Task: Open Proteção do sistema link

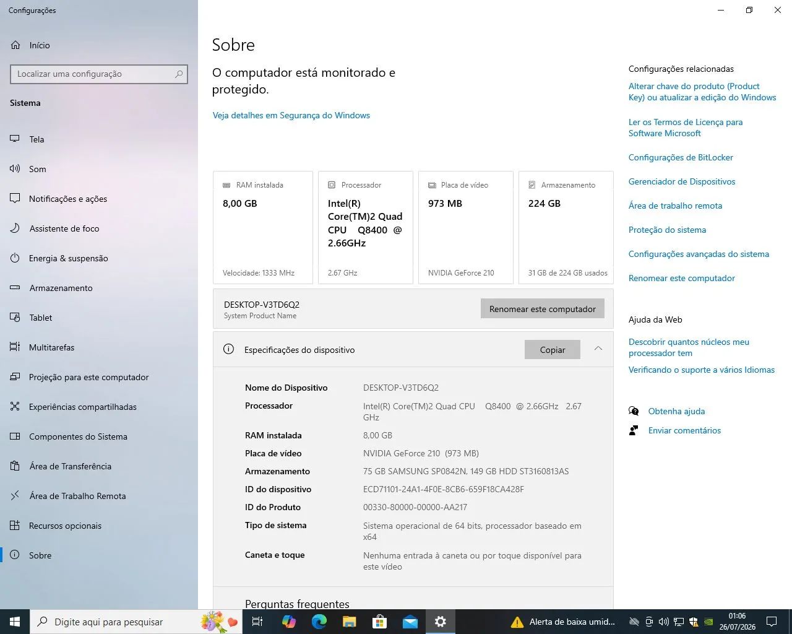Action: point(667,230)
